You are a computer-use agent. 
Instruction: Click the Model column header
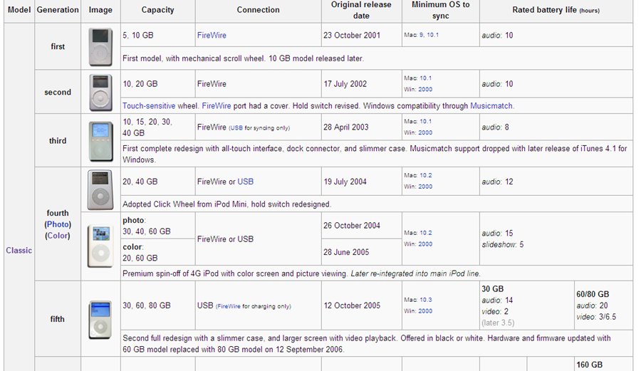coord(19,10)
